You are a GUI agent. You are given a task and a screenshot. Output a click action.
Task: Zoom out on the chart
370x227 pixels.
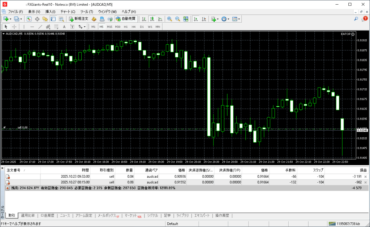click(x=177, y=19)
